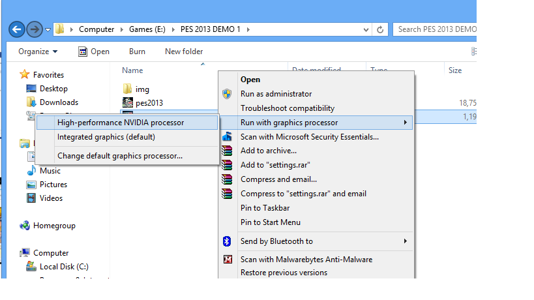Click the Run as administrator shield icon
Viewport: 534px width, 300px height.
pyautogui.click(x=227, y=94)
